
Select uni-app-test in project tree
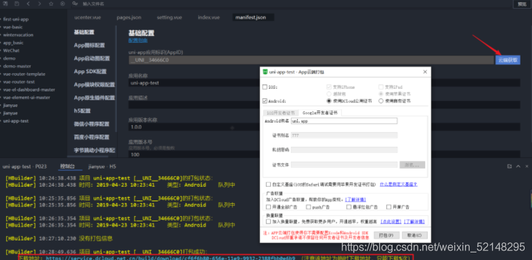[x=16, y=121]
